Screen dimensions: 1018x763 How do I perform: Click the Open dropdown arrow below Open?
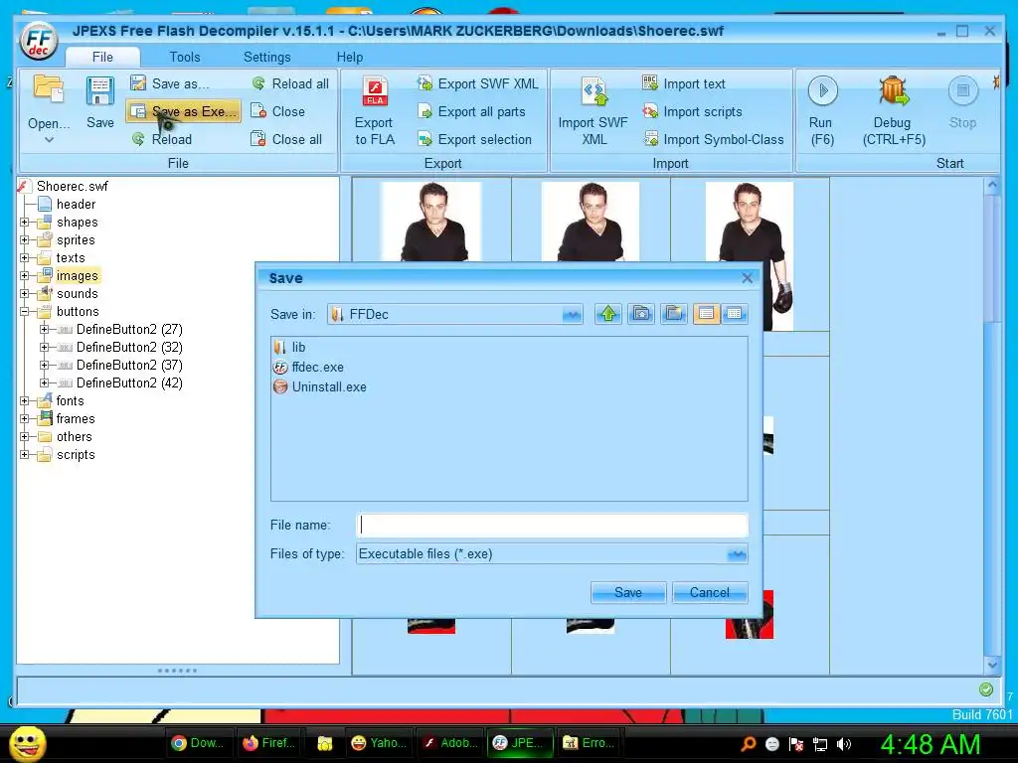[x=49, y=139]
